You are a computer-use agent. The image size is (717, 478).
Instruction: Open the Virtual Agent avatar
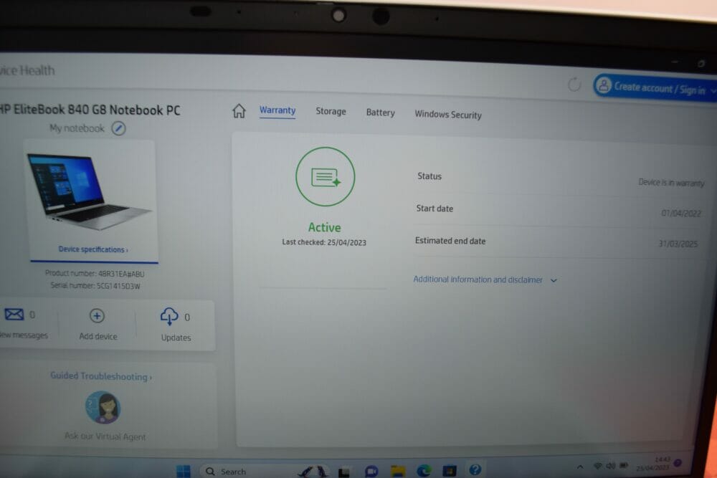click(x=103, y=407)
